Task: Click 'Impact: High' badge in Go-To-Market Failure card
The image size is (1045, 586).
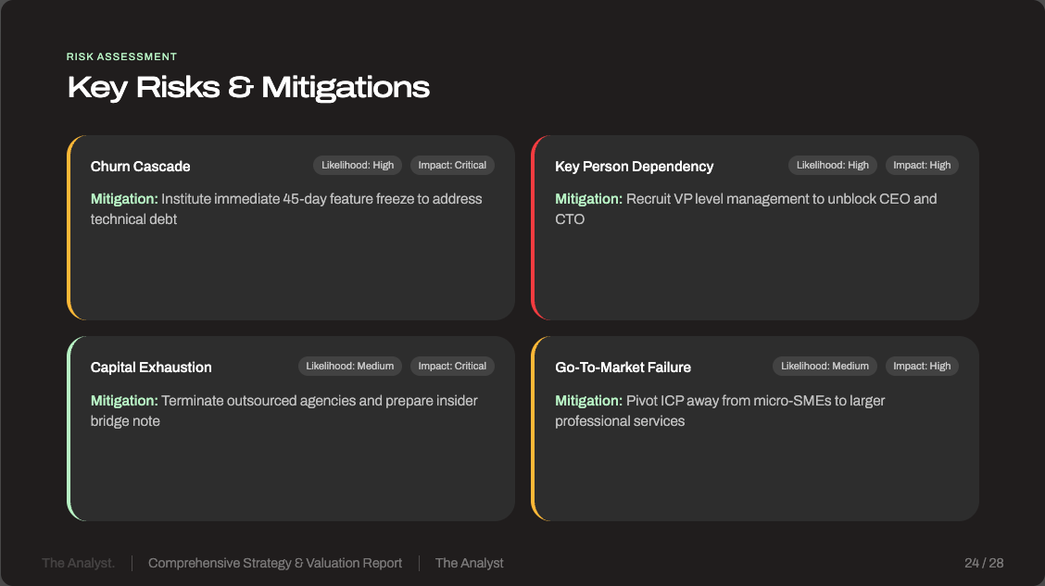Action: 922,367
